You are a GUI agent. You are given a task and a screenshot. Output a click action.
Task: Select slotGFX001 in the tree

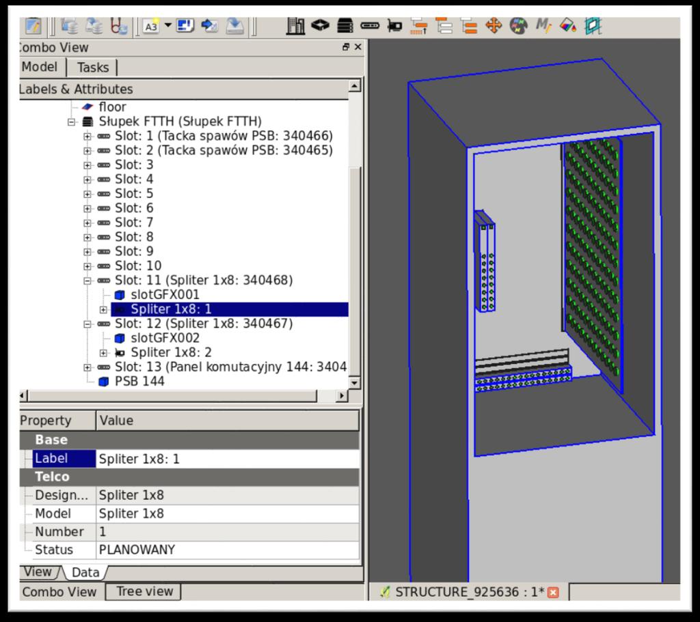(165, 295)
